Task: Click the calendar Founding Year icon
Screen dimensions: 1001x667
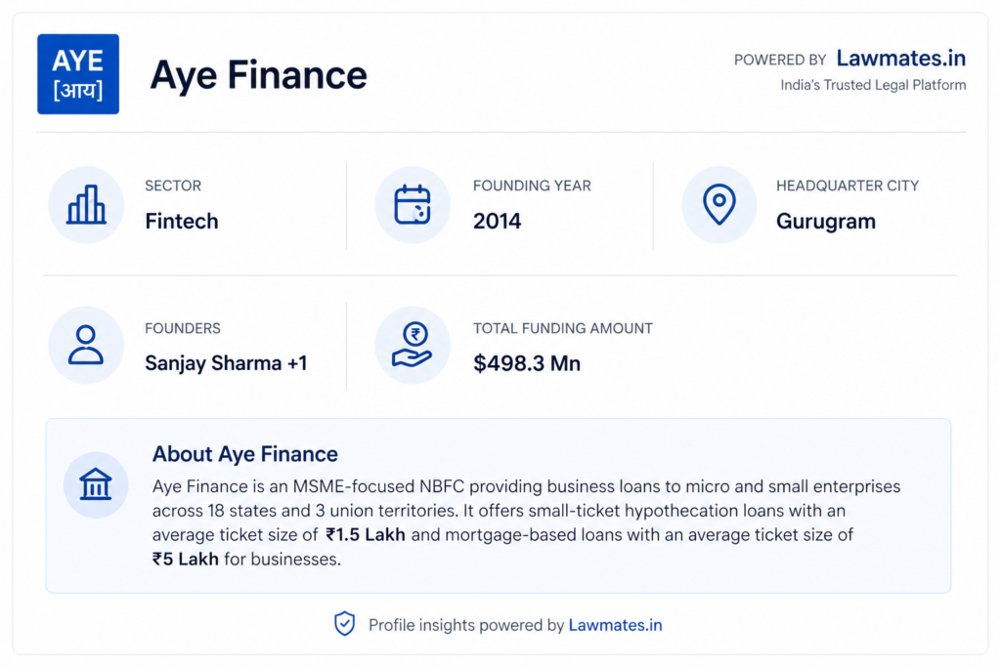Action: click(413, 205)
